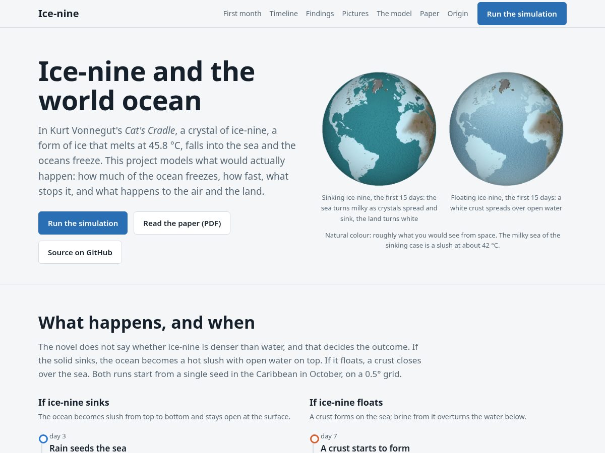Click the italic 'Cat's Cradle' text
Image resolution: width=605 pixels, height=453 pixels.
click(150, 130)
